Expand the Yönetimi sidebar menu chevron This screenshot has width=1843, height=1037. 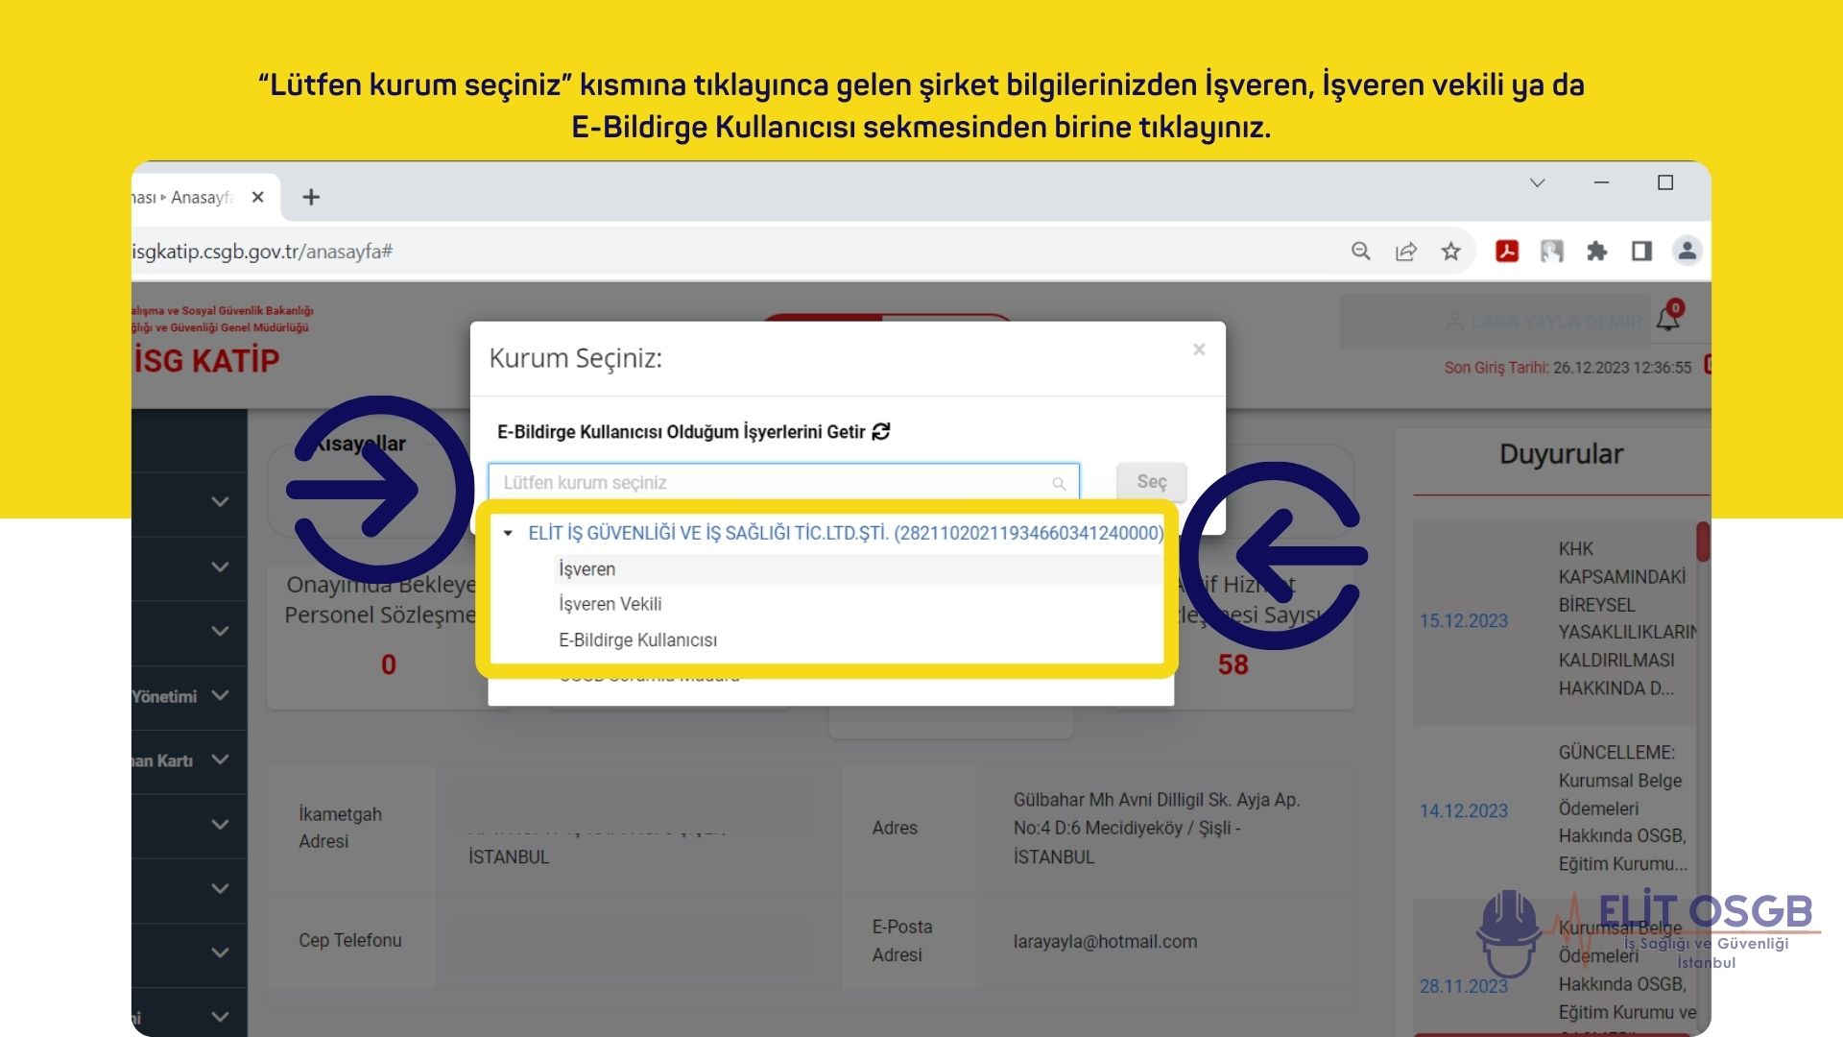[220, 695]
